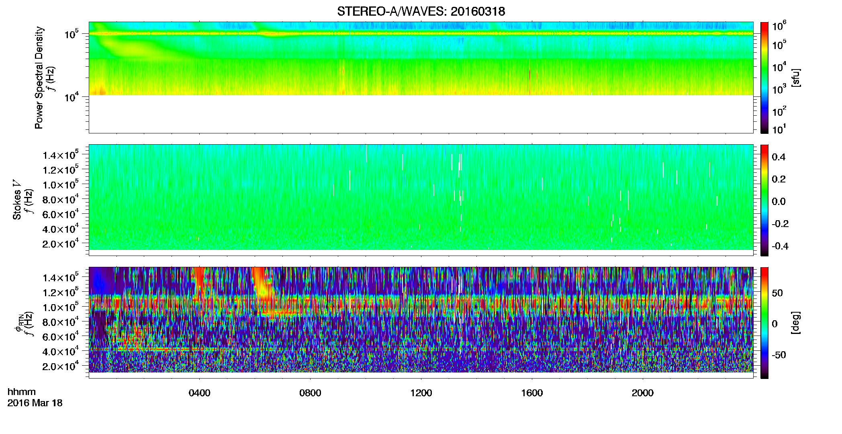This screenshot has width=842, height=434.
Task: Click the 2000 time axis label
Action: (x=643, y=393)
